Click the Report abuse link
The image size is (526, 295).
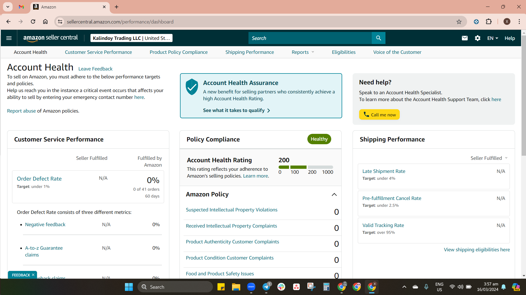click(21, 111)
